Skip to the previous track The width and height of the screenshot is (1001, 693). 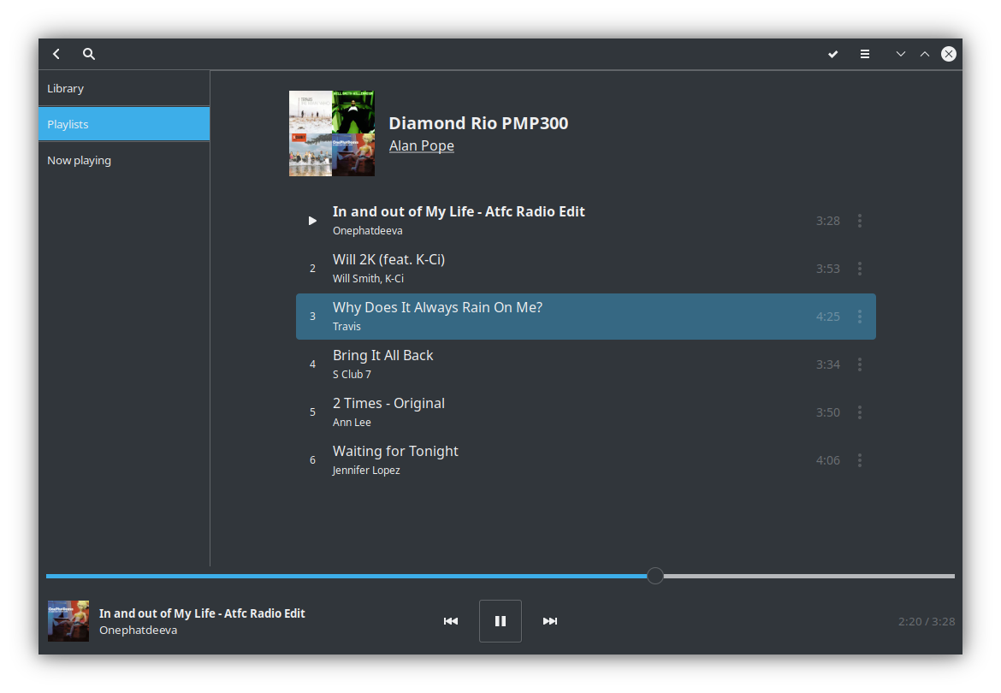click(x=451, y=621)
